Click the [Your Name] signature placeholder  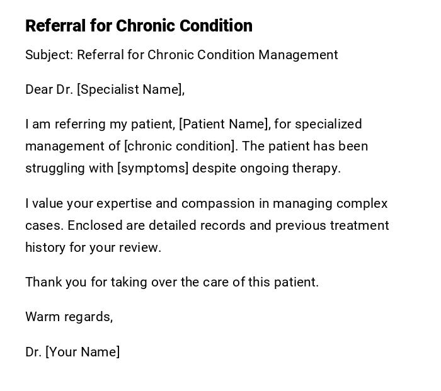83,352
